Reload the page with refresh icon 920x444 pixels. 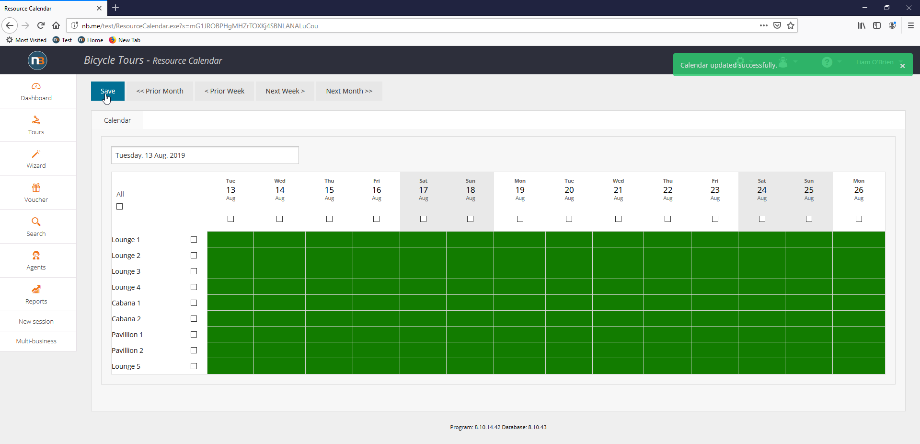click(41, 25)
